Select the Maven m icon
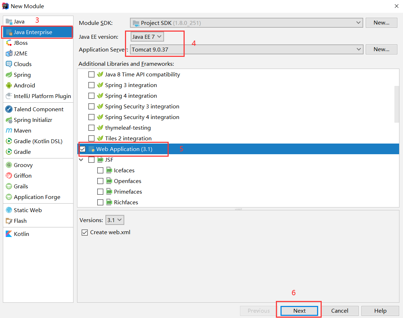This screenshot has width=403, height=318. pyautogui.click(x=9, y=130)
